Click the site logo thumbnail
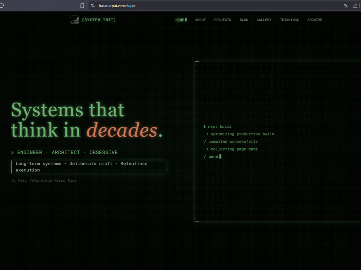Viewport: 361px width, 270px height. (x=74, y=20)
